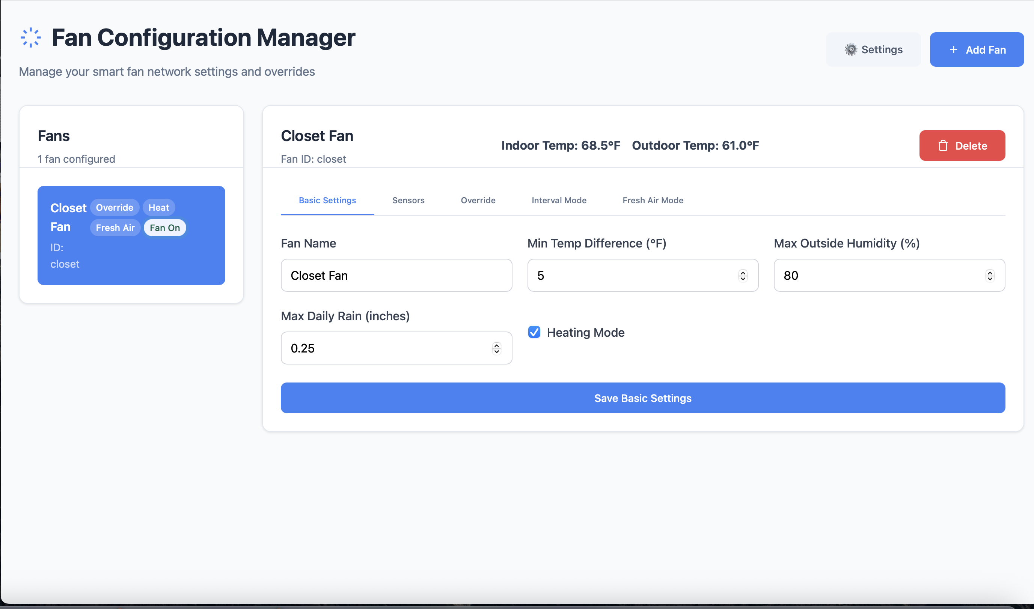Go to the Override tab
1034x609 pixels.
tap(478, 200)
